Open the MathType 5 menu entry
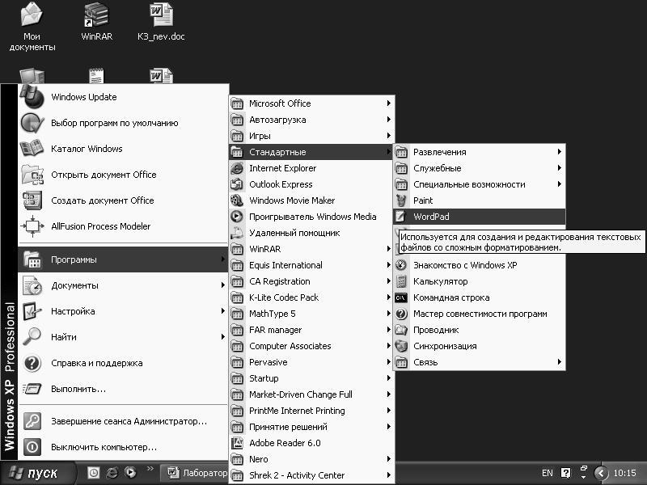647x485 pixels. (311, 314)
